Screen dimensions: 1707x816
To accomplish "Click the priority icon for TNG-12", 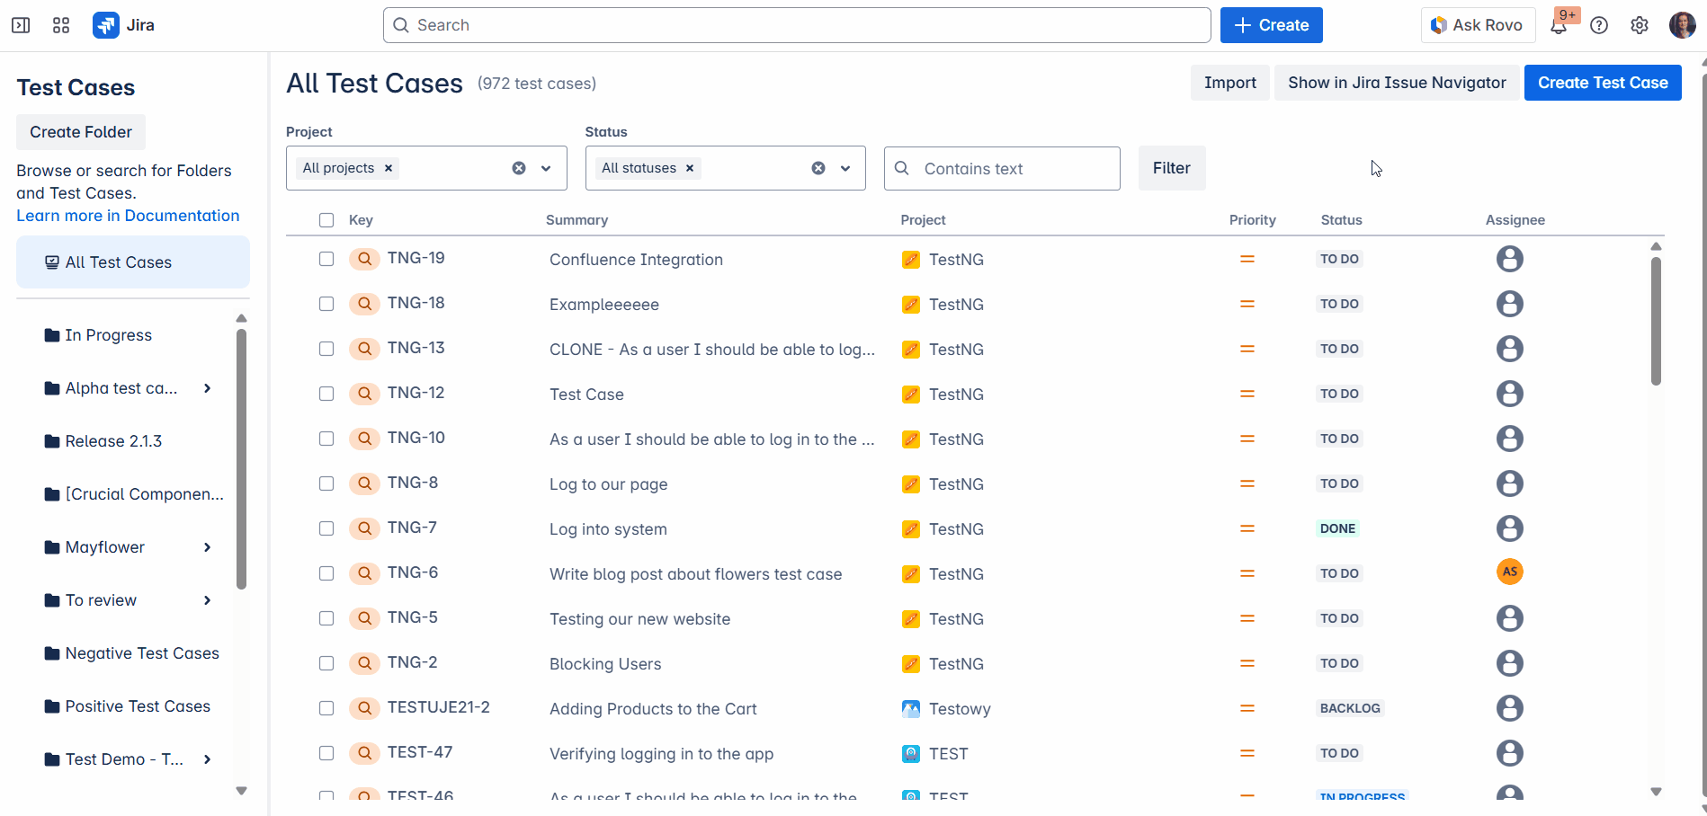I will pyautogui.click(x=1247, y=394).
